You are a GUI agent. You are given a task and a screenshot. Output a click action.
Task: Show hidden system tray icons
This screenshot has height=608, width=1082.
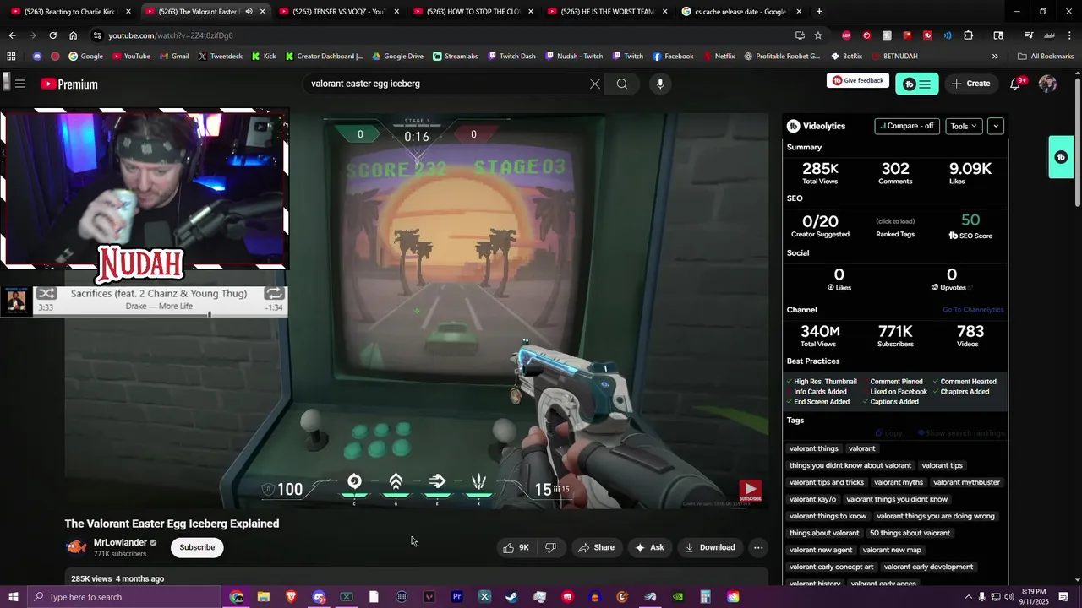pyautogui.click(x=968, y=597)
